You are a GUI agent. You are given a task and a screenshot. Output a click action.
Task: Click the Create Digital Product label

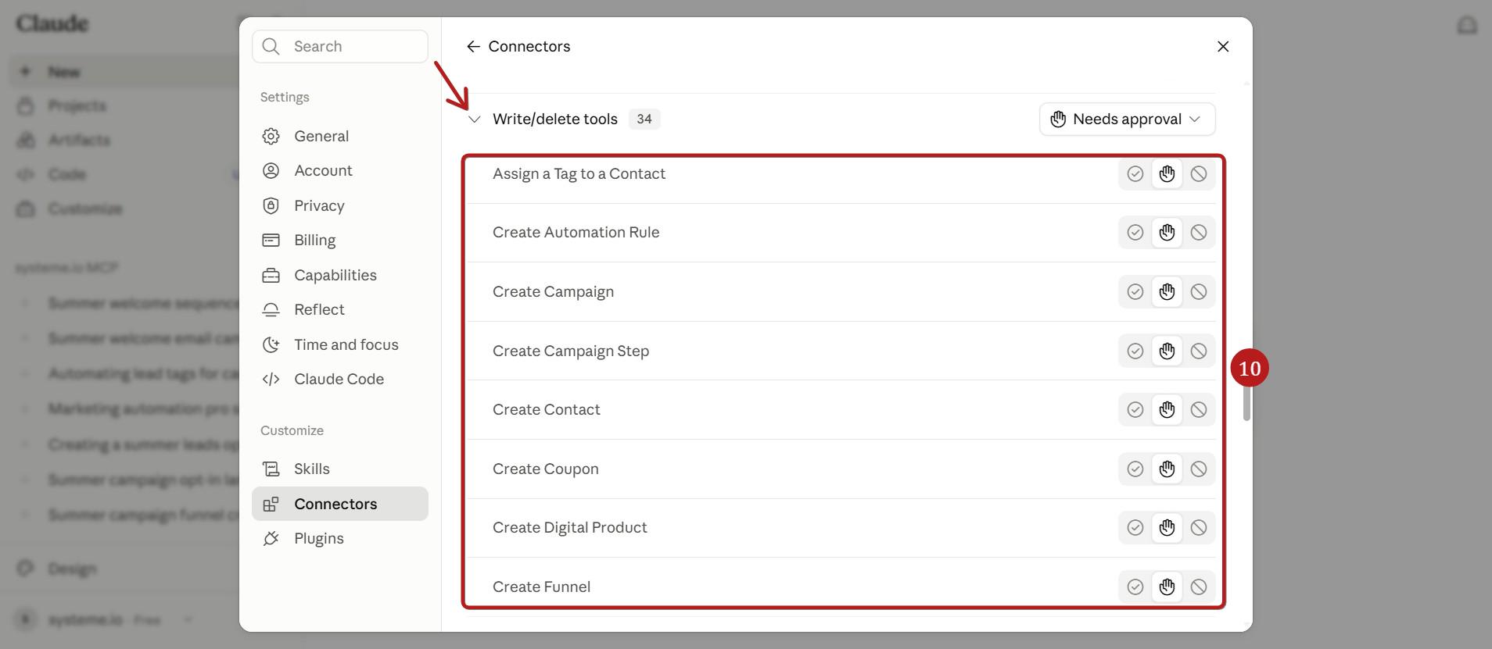570,528
